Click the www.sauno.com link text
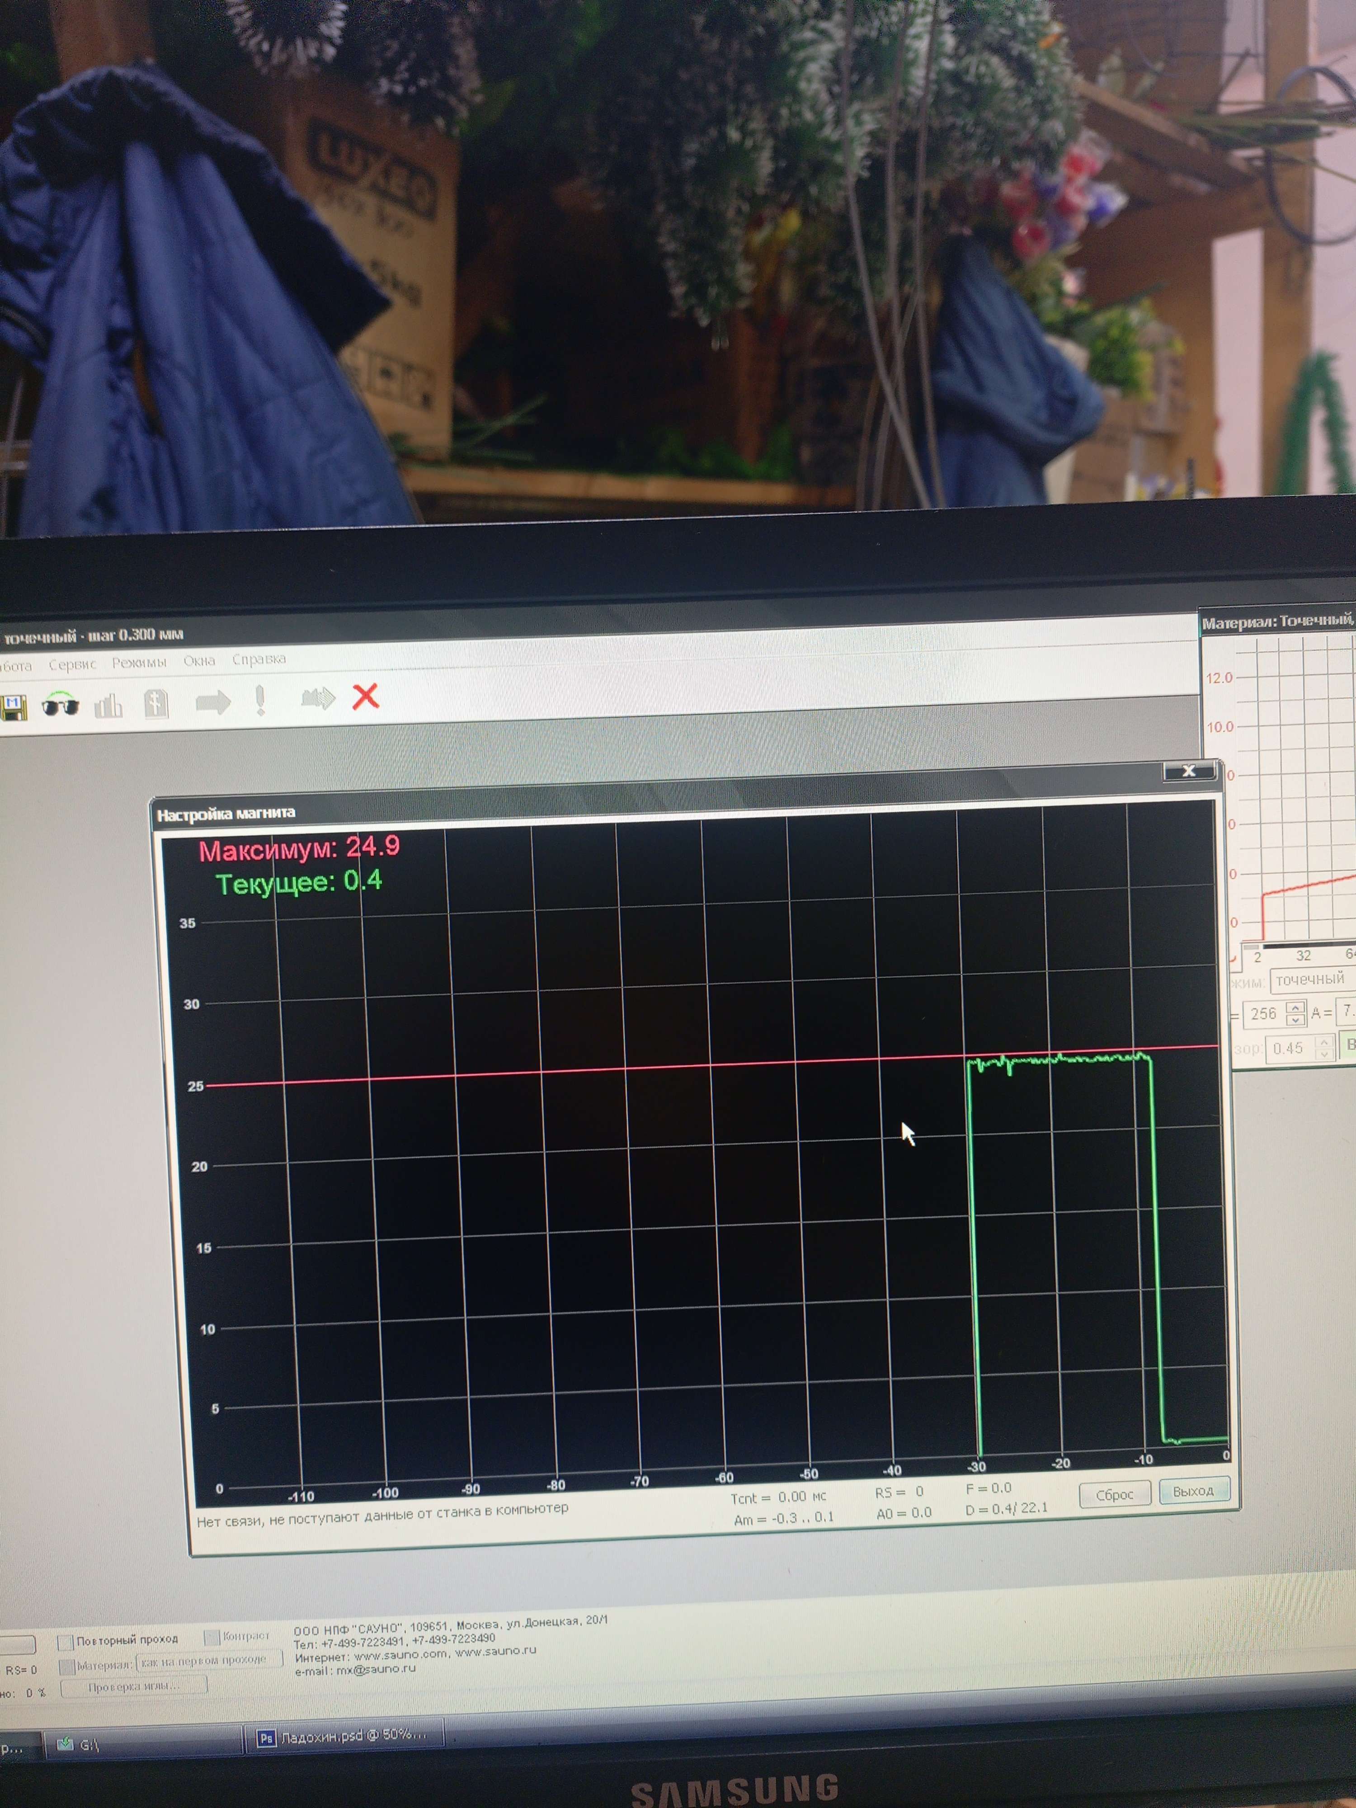This screenshot has height=1808, width=1356. pyautogui.click(x=401, y=1654)
